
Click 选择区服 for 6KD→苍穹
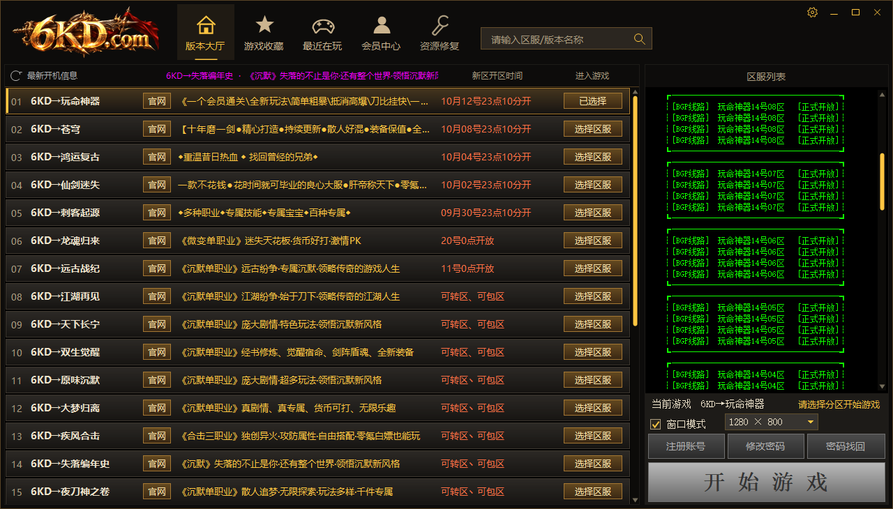(x=593, y=129)
